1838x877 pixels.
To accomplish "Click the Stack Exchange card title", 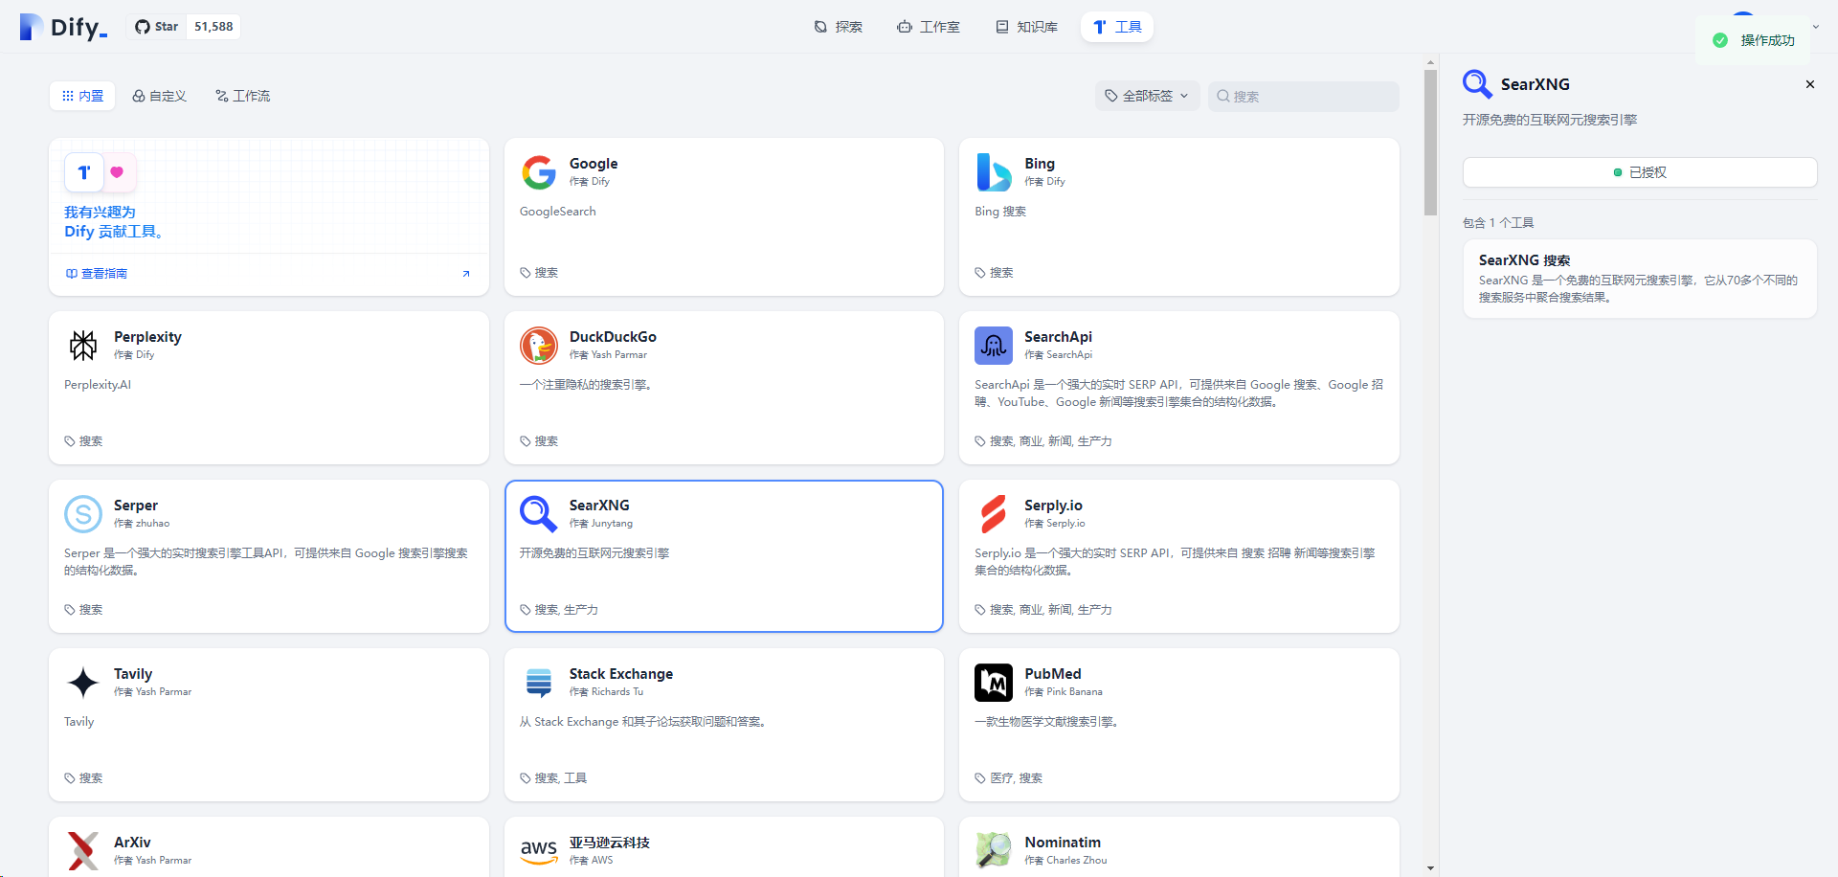I will [621, 674].
